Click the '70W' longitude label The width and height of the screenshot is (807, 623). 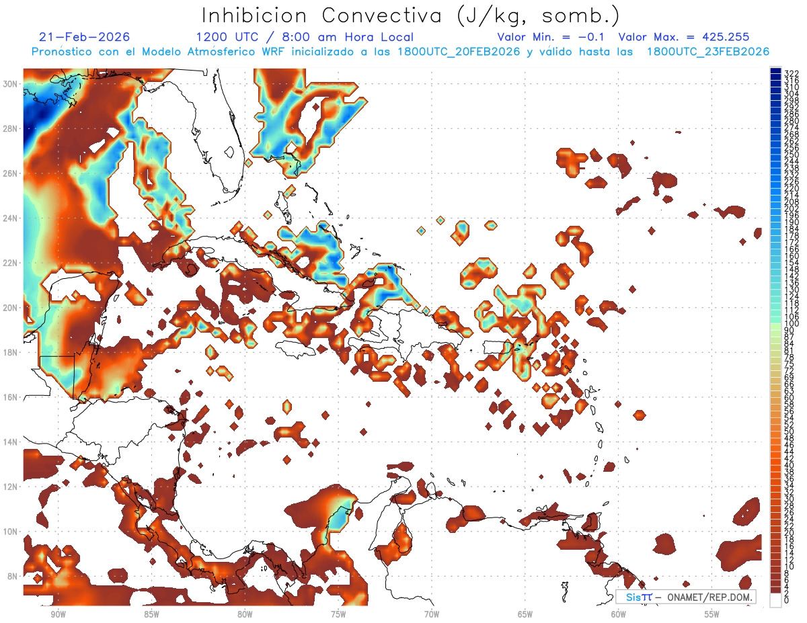[x=432, y=614]
